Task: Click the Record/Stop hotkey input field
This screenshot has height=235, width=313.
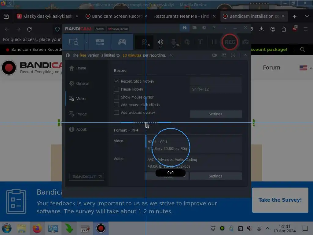Action: pyautogui.click(x=215, y=81)
